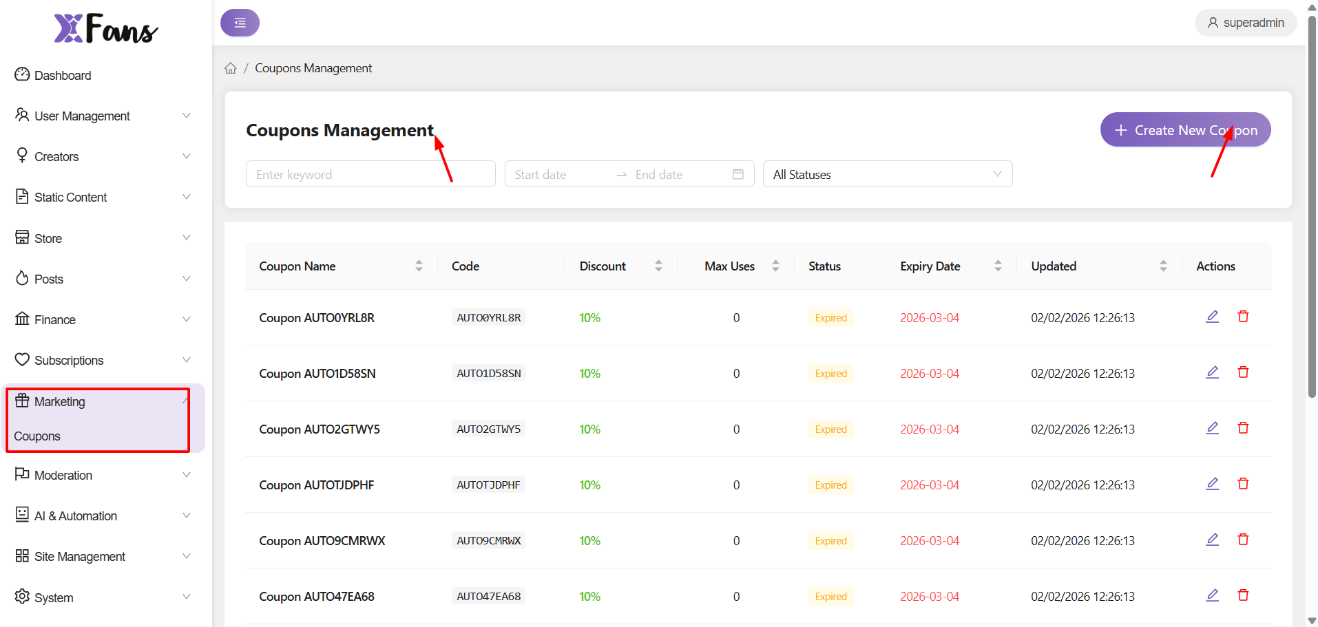Viewport: 1318px width, 627px height.
Task: Open the calendar icon in date range
Action: pyautogui.click(x=738, y=174)
